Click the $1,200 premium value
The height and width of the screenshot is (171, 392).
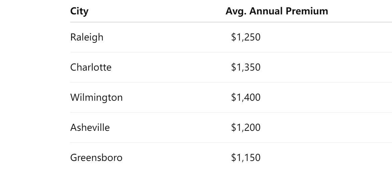click(246, 127)
